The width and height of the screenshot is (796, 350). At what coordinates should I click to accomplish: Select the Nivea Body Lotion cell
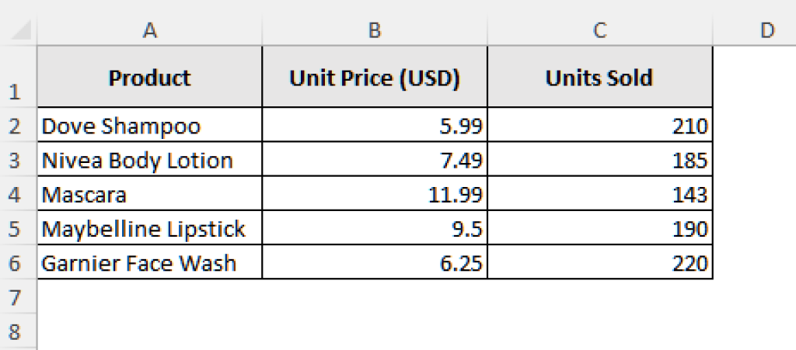pyautogui.click(x=150, y=161)
